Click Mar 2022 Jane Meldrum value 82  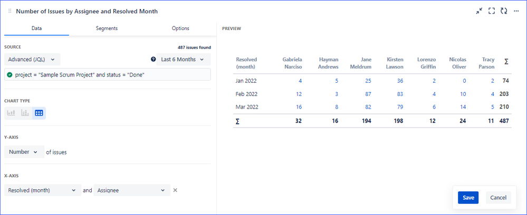click(368, 107)
